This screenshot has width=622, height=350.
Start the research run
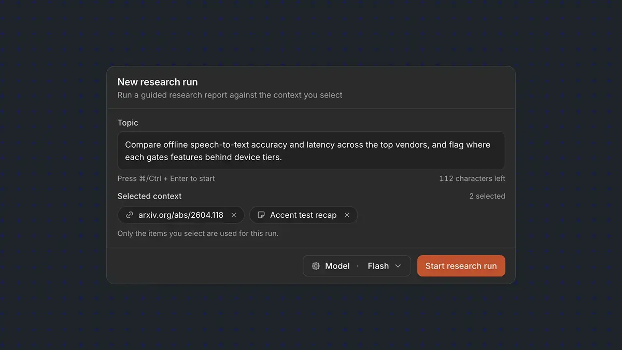point(461,266)
